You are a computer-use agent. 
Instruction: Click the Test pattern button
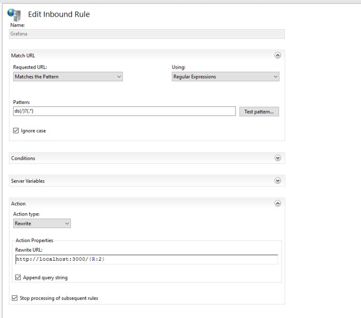click(259, 111)
